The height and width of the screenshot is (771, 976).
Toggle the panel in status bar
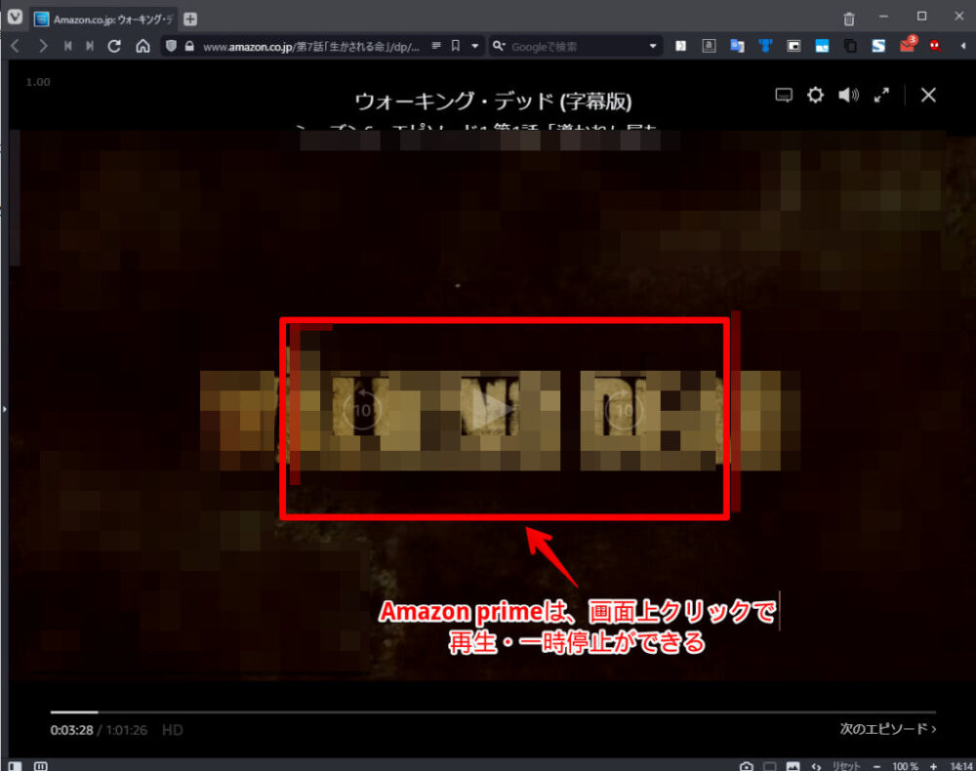click(x=16, y=765)
